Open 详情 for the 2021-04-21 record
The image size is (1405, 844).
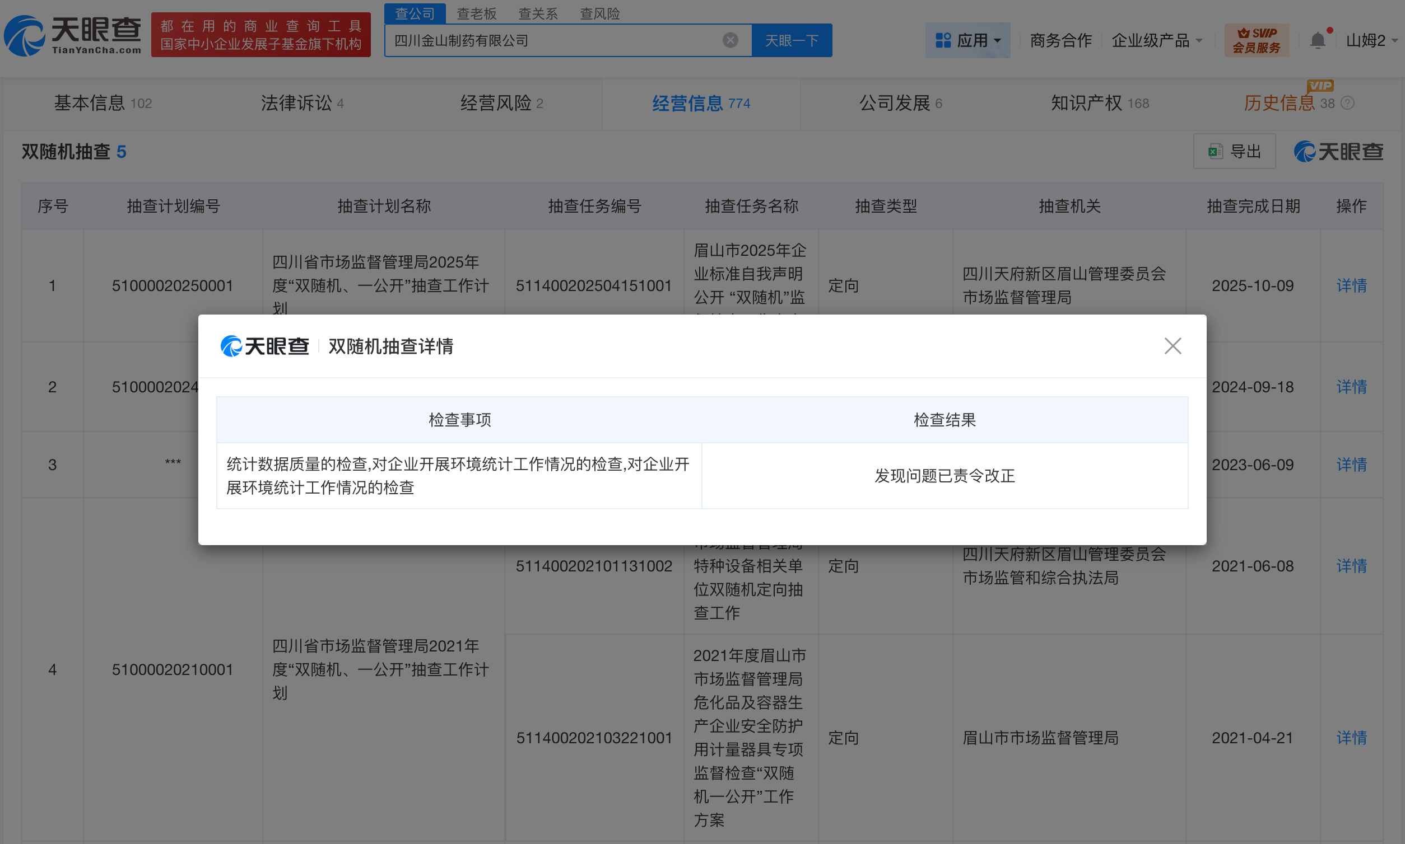pos(1351,738)
